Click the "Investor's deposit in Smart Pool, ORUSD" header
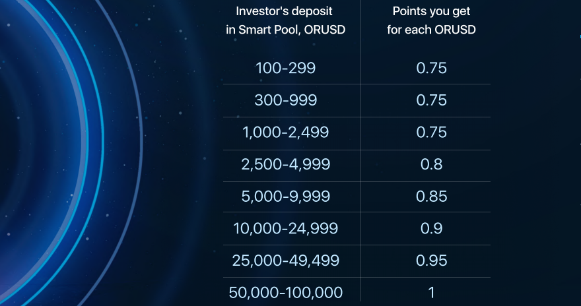 (x=285, y=20)
